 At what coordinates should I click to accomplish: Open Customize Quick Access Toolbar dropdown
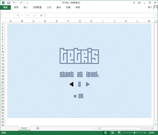tap(27, 3)
